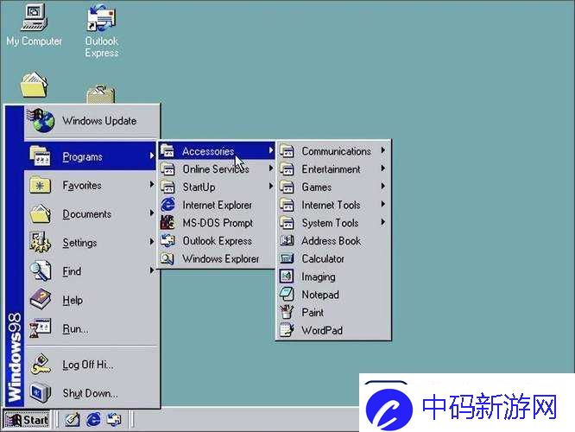The width and height of the screenshot is (575, 432).
Task: Click the Calculator icon
Action: pyautogui.click(x=287, y=258)
